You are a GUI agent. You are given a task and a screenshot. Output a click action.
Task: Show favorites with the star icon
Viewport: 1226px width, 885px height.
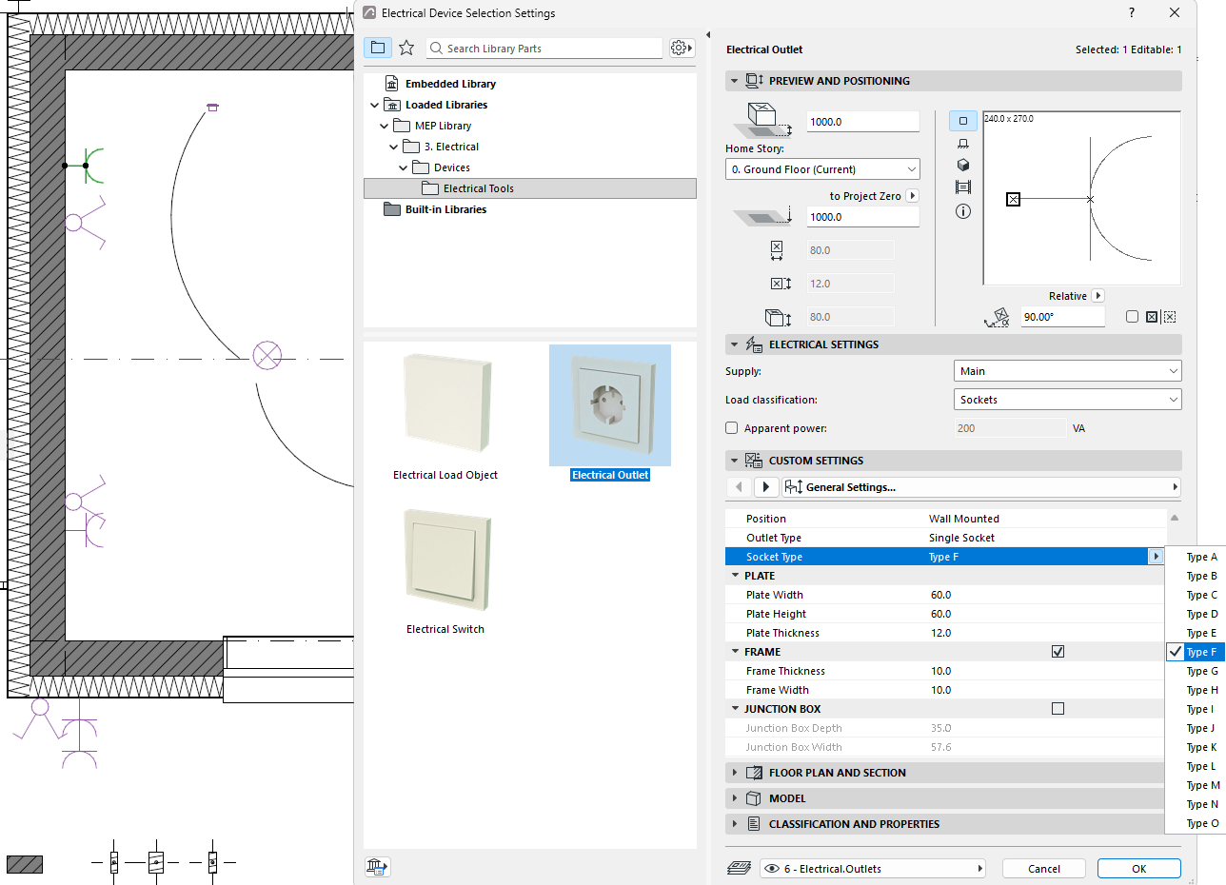click(406, 48)
